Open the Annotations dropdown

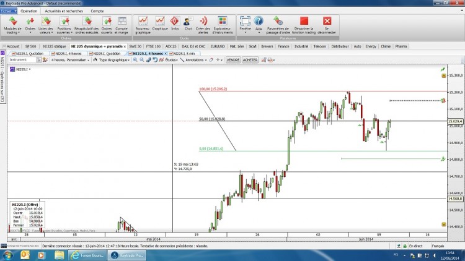[193, 60]
